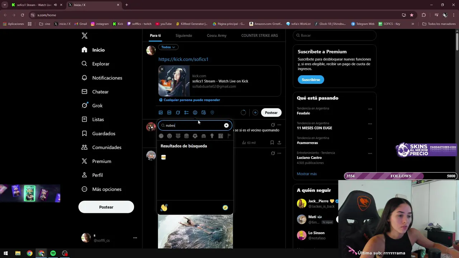
Task: Select the travel car emoji category
Action: pyautogui.click(x=204, y=136)
